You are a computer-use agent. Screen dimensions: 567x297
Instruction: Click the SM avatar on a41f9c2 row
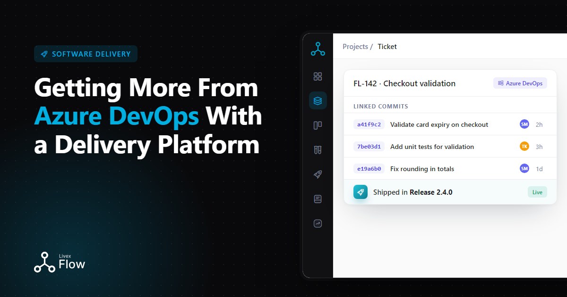(x=524, y=124)
